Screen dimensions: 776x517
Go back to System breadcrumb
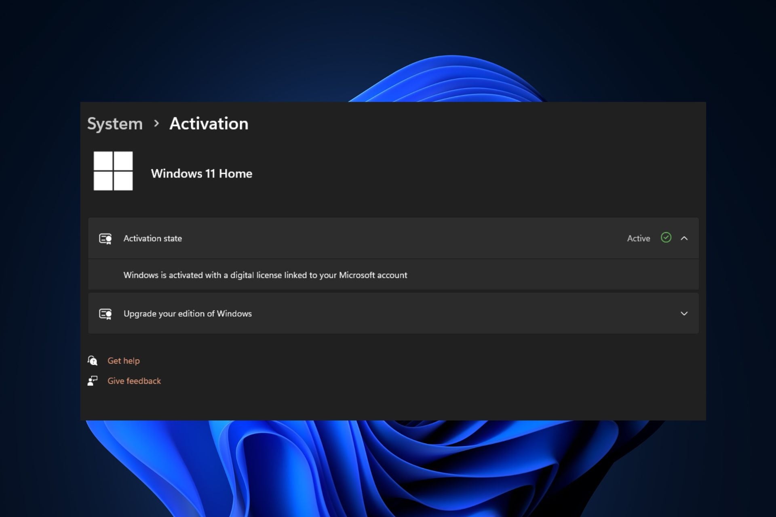[x=115, y=124]
